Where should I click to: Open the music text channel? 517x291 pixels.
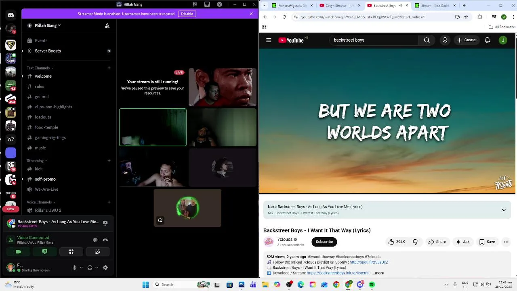pos(40,148)
